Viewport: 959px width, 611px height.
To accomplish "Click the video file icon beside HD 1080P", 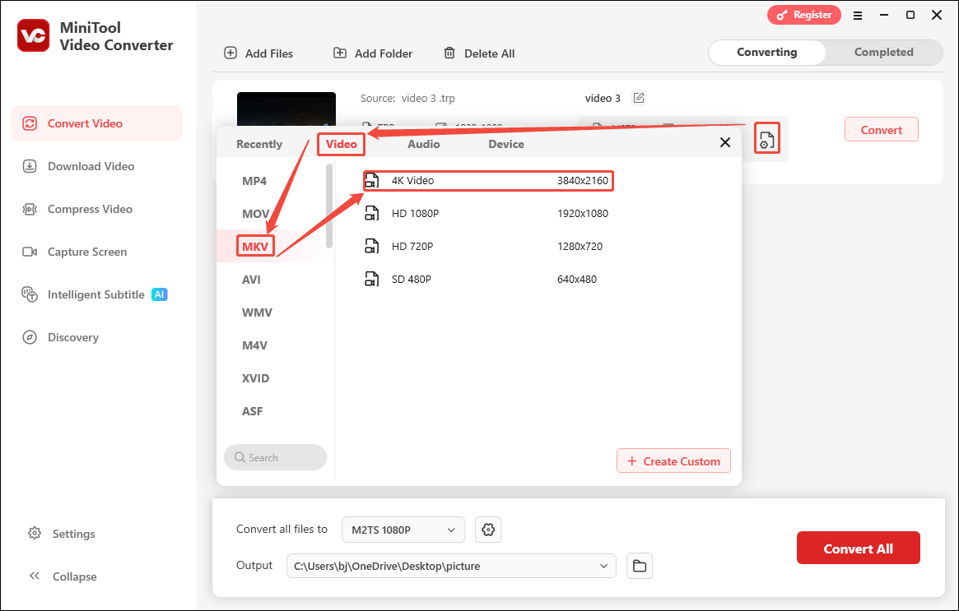I will 372,213.
